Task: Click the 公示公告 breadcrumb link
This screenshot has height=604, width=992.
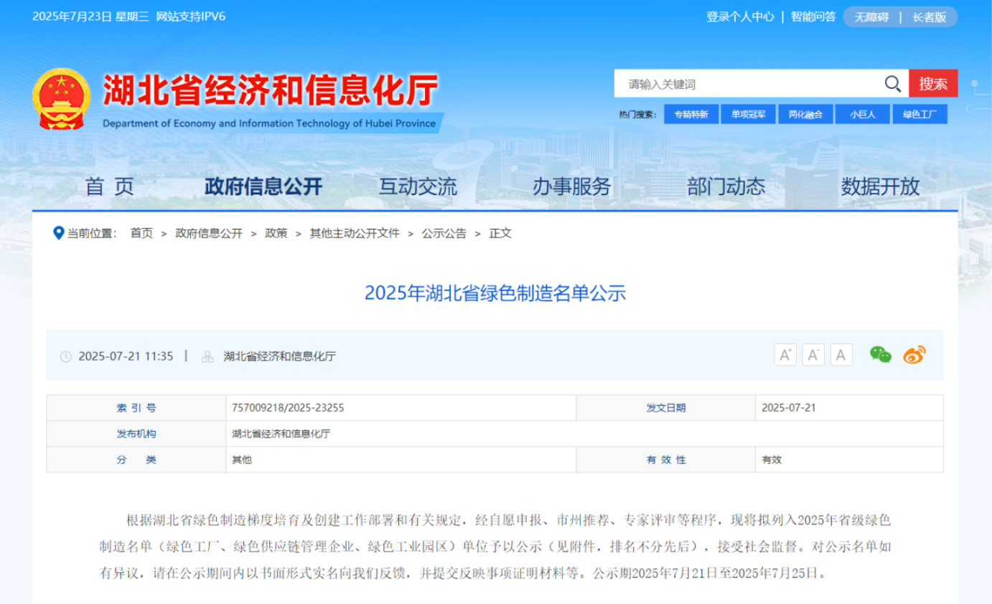Action: pyautogui.click(x=444, y=233)
